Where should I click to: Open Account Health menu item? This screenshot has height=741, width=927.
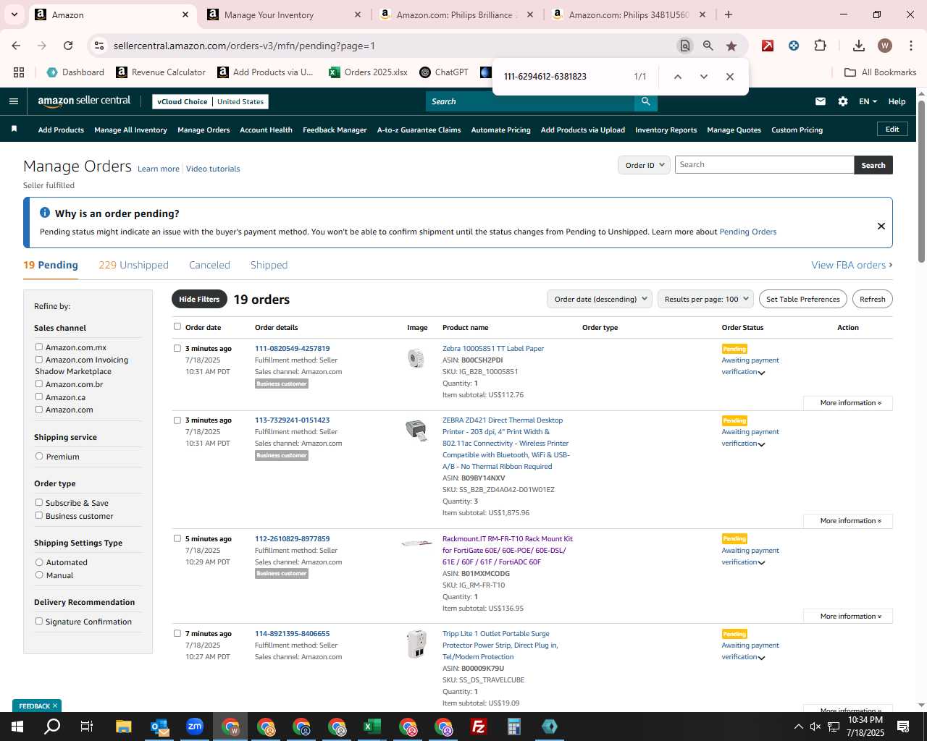pos(266,130)
